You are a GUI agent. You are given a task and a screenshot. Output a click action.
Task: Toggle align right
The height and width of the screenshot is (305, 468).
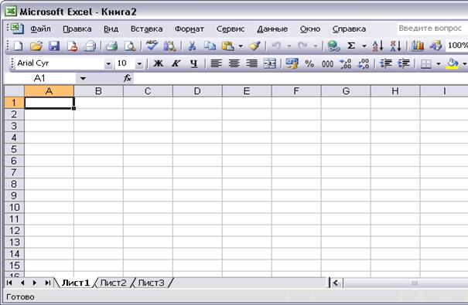252,63
